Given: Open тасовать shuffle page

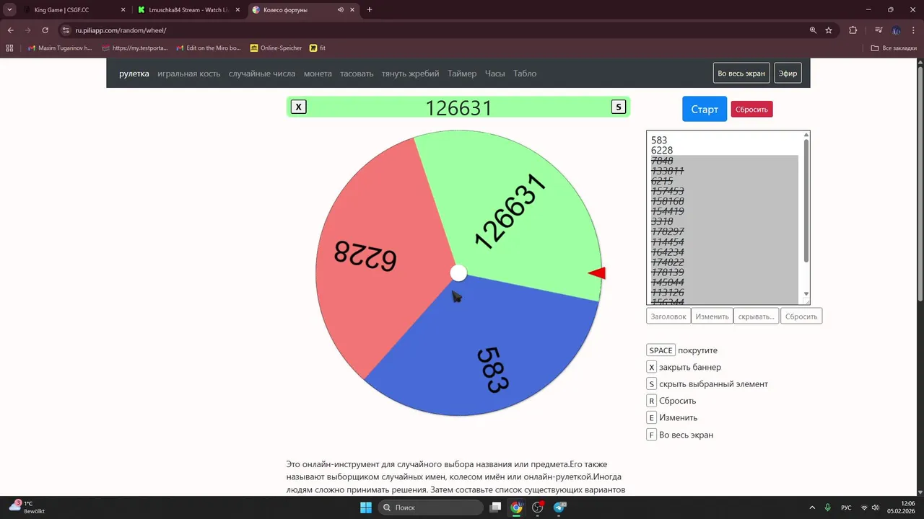Looking at the screenshot, I should tap(357, 74).
